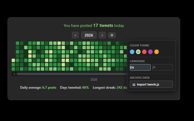194x121 pixels.
Task: Click the resize grip at widget corner
Action: coord(179,99)
